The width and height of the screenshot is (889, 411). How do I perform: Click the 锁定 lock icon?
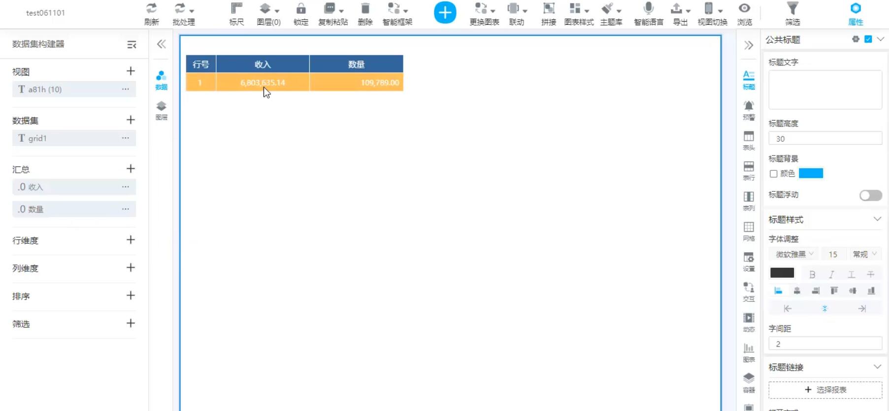coord(300,8)
